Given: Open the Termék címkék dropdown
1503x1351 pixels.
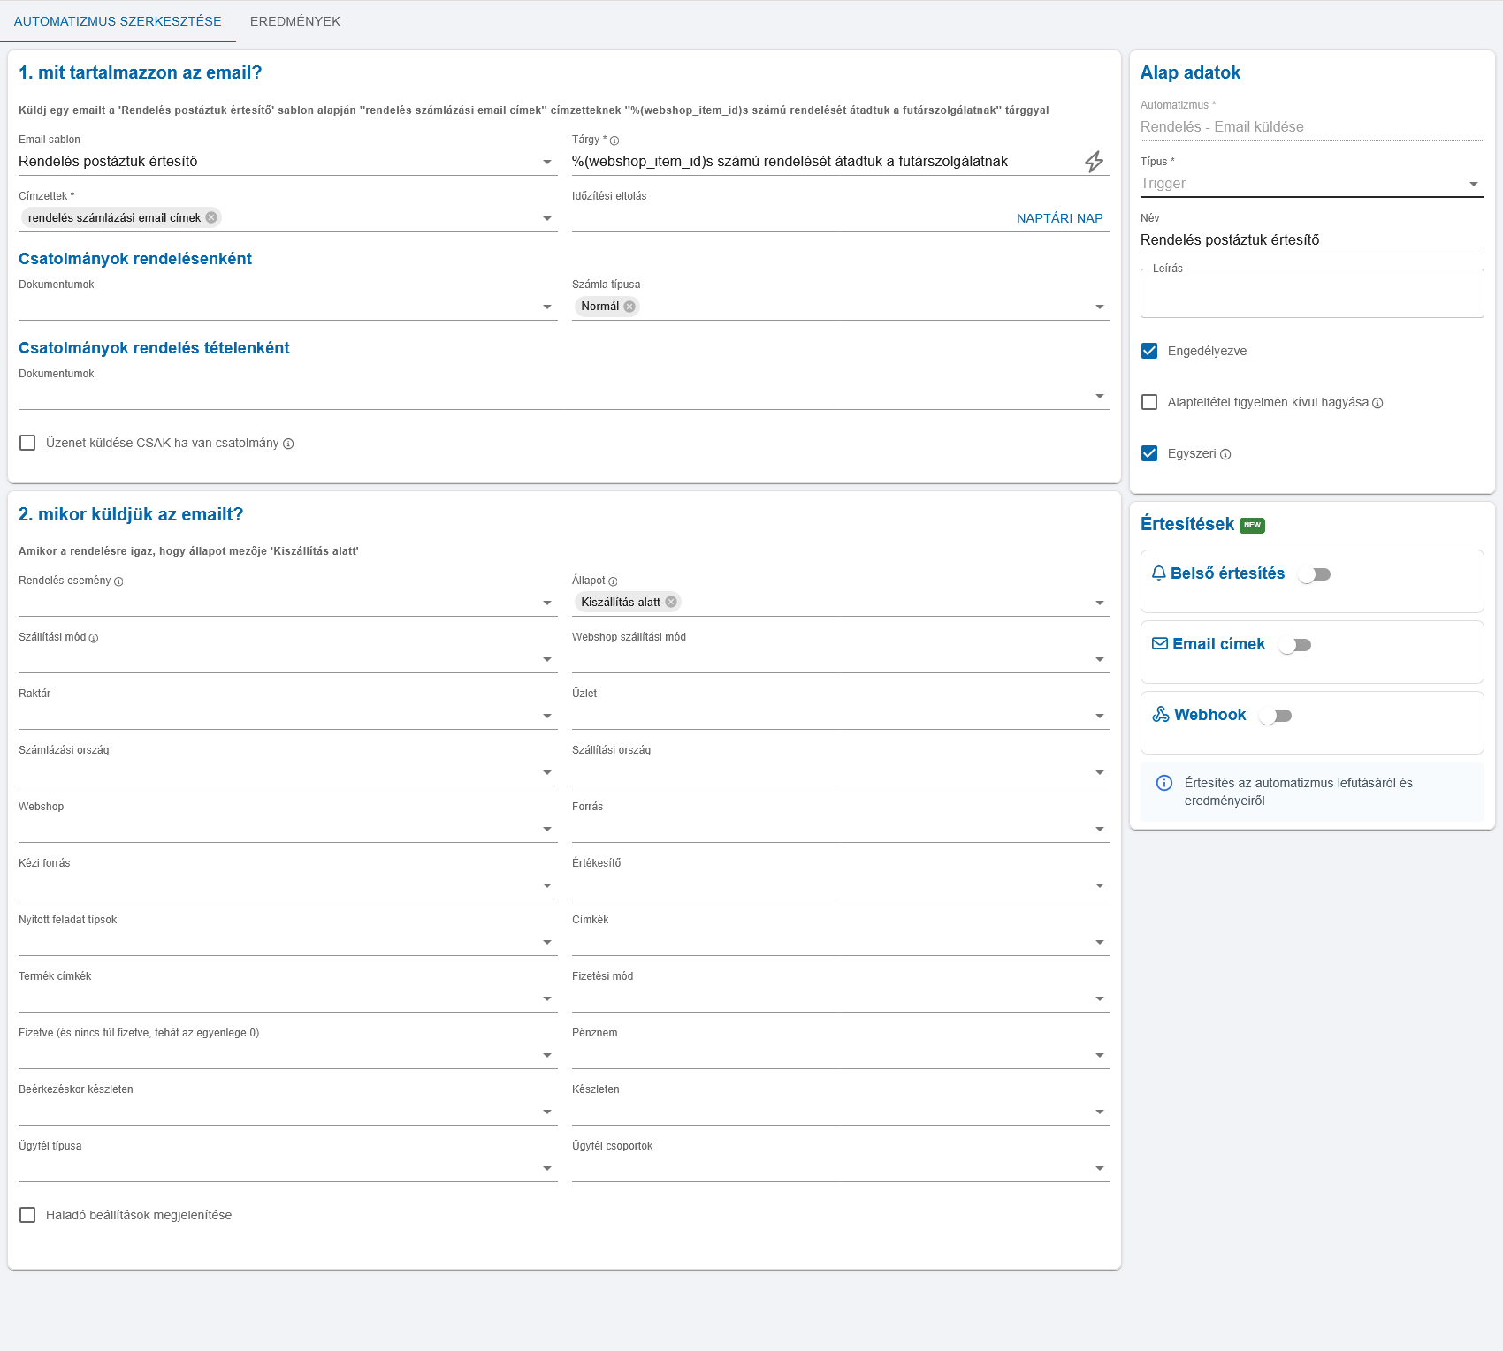Looking at the screenshot, I should (x=287, y=998).
